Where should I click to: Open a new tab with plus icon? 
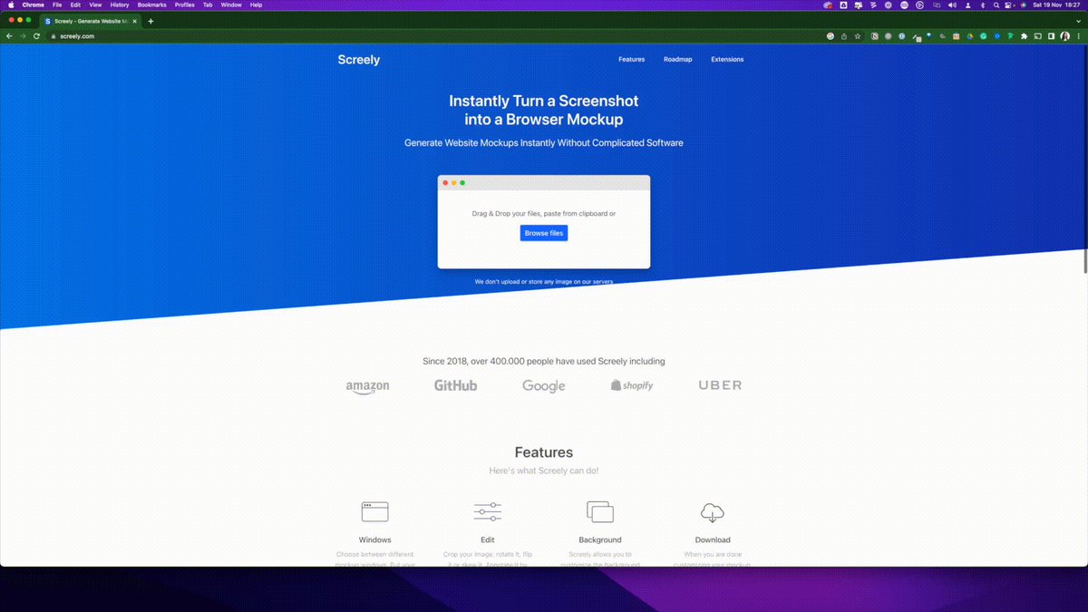(x=151, y=21)
